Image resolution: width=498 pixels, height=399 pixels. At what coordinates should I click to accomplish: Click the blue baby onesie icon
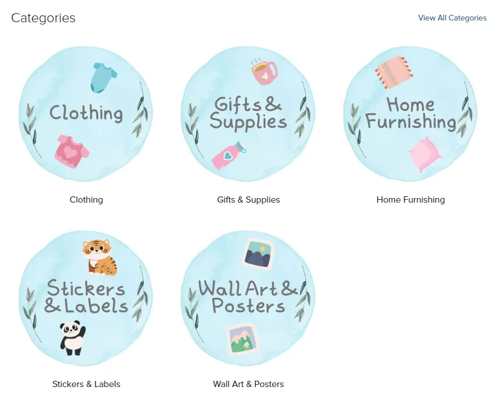pyautogui.click(x=104, y=78)
